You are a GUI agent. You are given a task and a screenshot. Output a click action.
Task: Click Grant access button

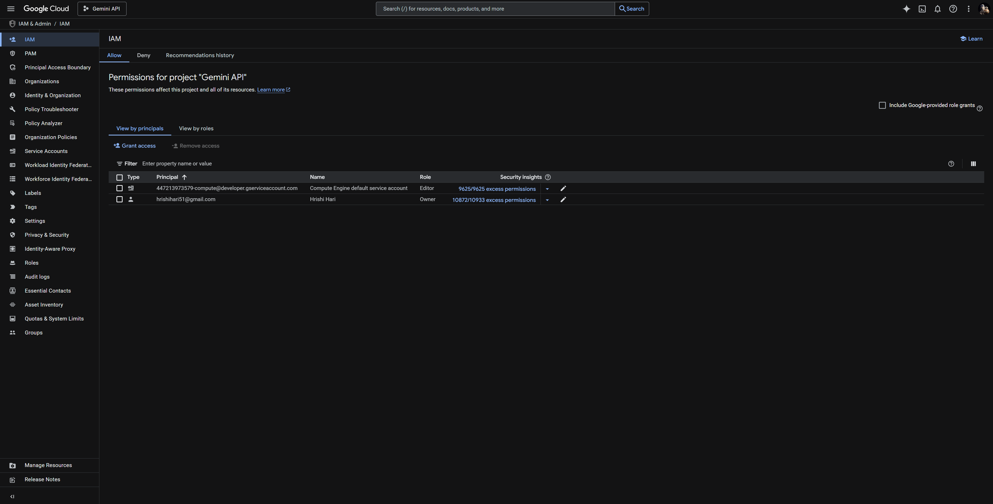coord(135,146)
